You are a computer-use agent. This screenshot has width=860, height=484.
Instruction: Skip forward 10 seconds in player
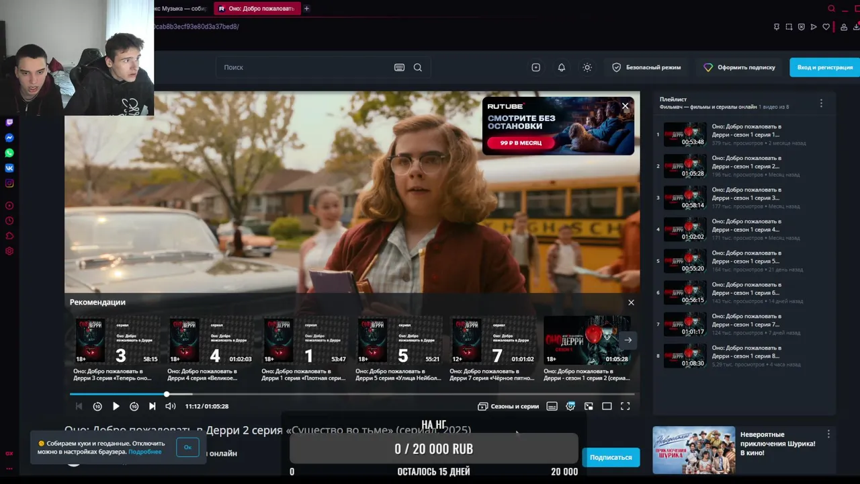point(134,406)
